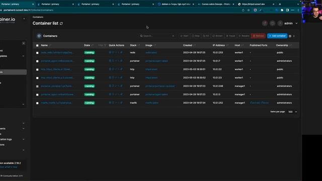Click the running badge in the traefik row
The width and height of the screenshot is (322, 181).
coord(90,103)
